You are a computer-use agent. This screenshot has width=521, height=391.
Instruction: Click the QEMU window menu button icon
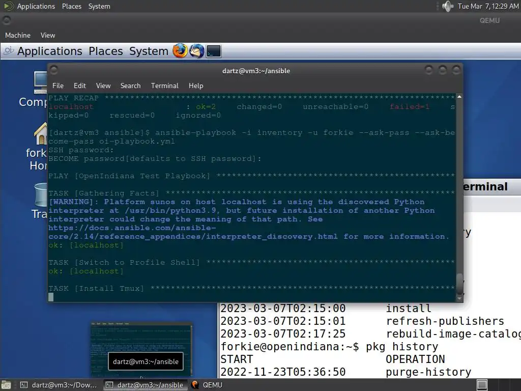coord(6,20)
